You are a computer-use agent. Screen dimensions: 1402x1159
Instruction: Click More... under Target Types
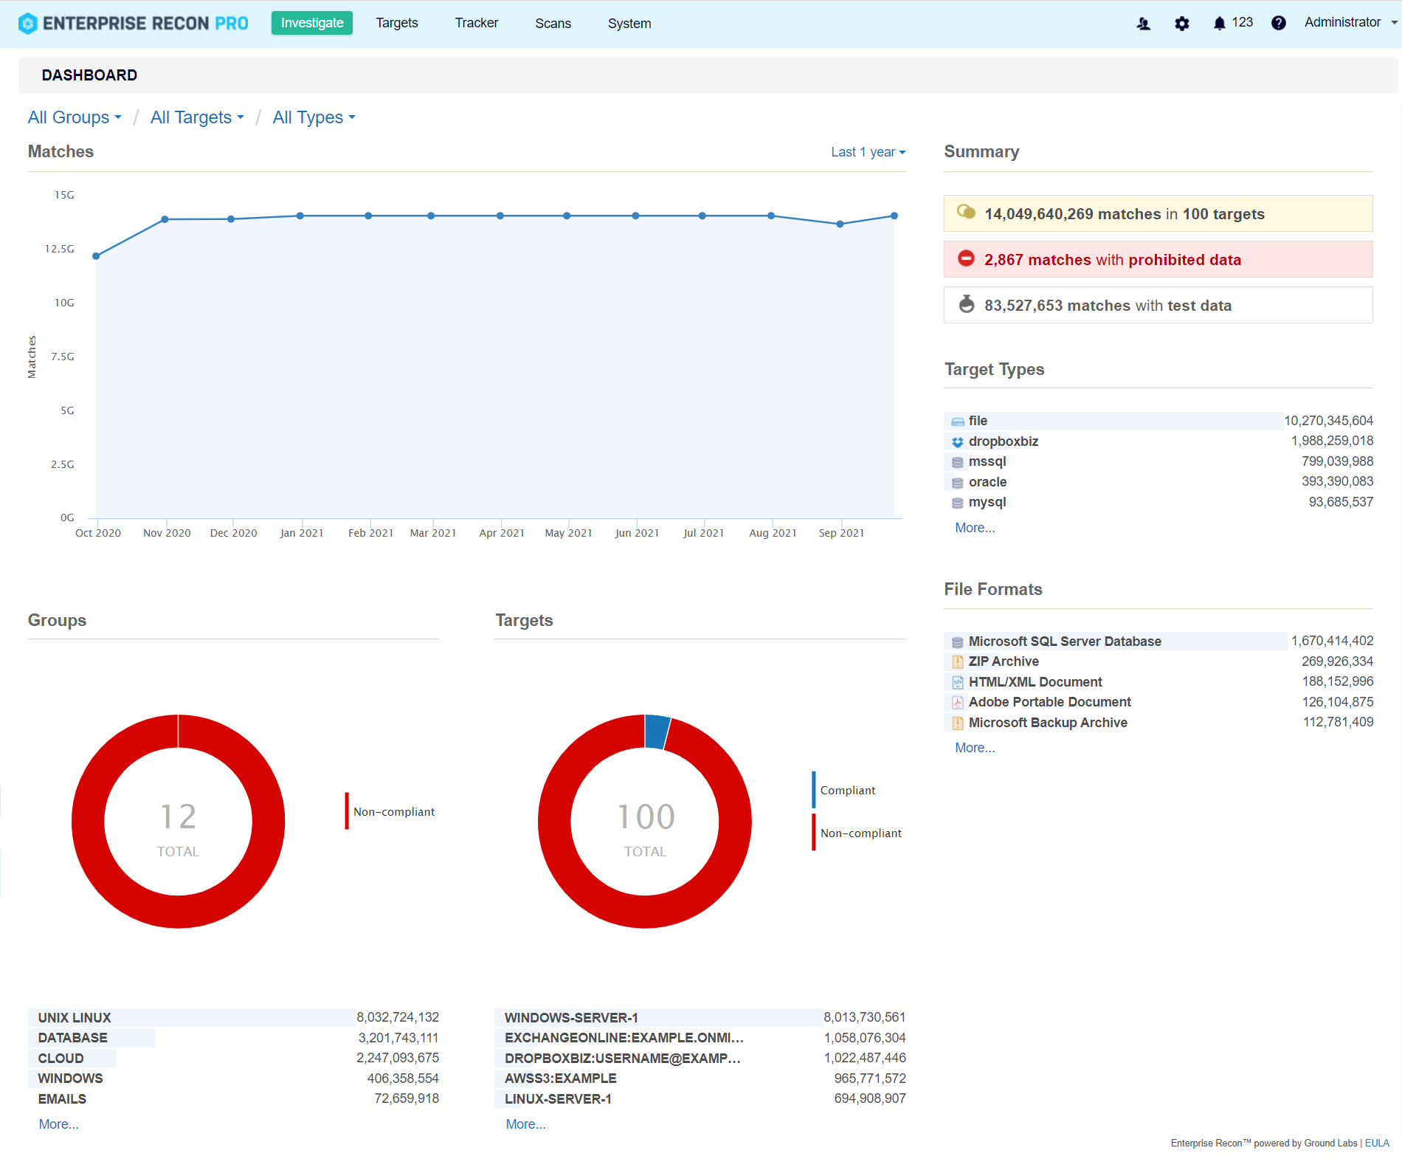point(974,527)
